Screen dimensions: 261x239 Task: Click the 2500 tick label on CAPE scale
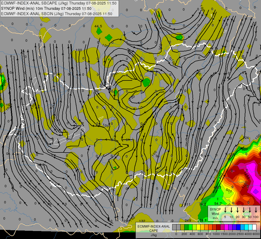pos(240,234)
